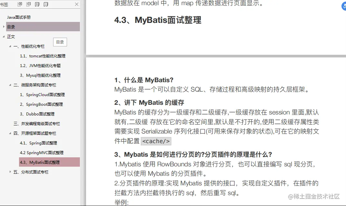This screenshot has height=206, width=346.
Task: Click the add bookmark icon
Action: click(37, 4)
